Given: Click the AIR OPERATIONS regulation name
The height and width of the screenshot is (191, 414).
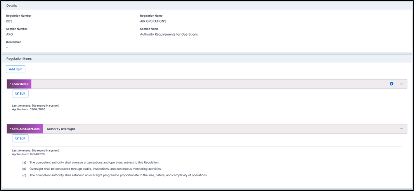Looking at the screenshot, I should pos(153,21).
